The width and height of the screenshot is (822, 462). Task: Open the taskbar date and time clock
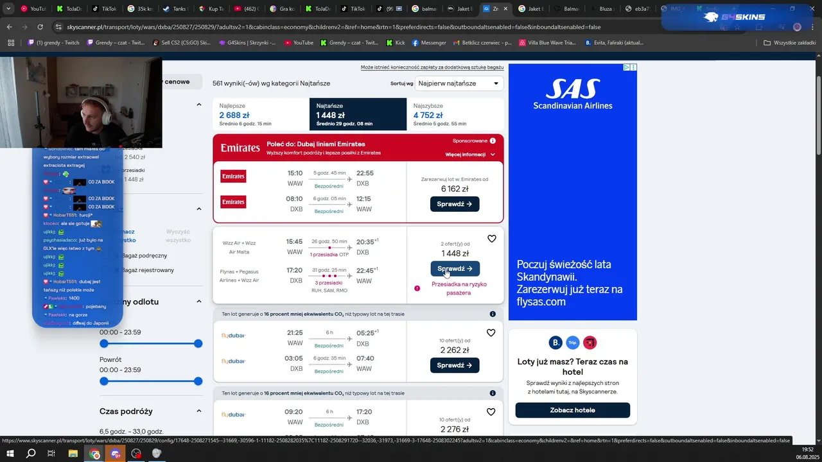807,453
